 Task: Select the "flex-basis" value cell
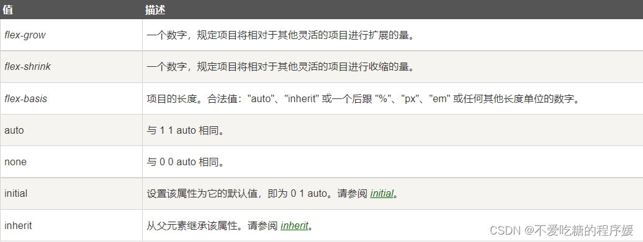click(x=71, y=98)
